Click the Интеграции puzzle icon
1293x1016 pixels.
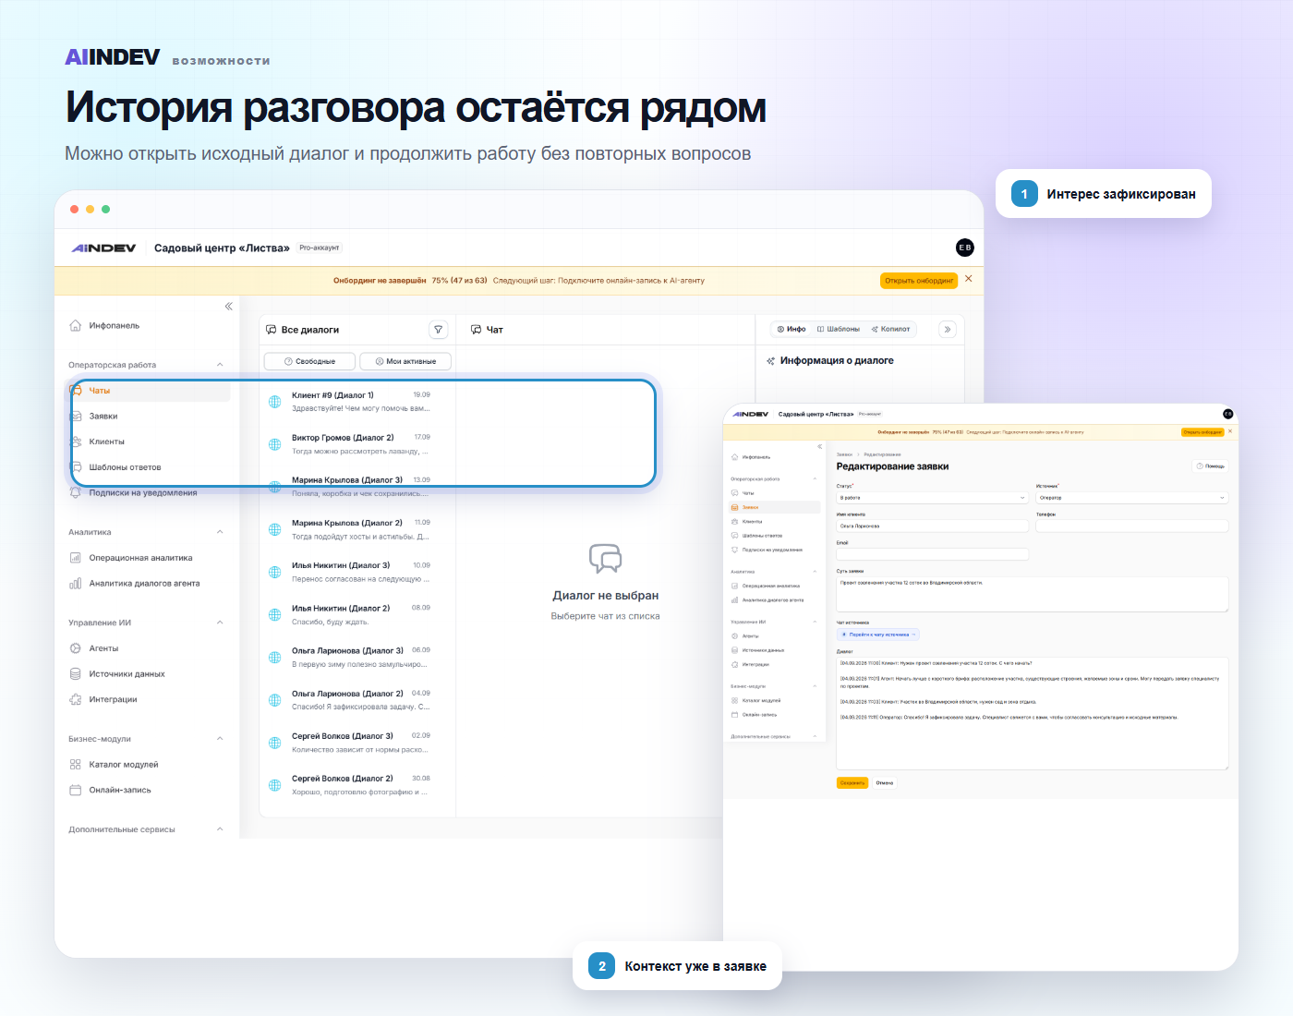click(76, 699)
